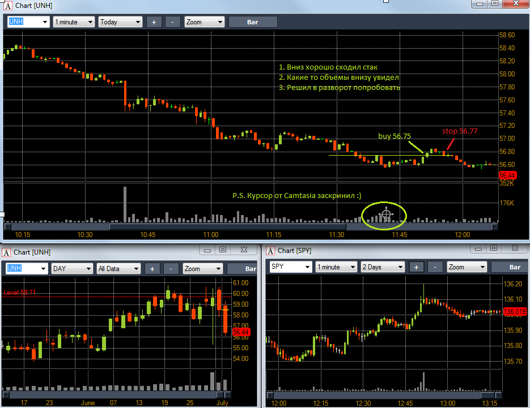Expand the Today period dropdown
The height and width of the screenshot is (408, 530).
tap(120, 22)
